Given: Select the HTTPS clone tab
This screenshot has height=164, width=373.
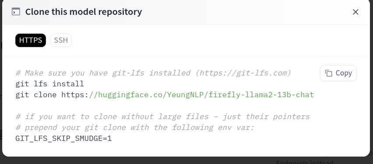Looking at the screenshot, I should (x=31, y=40).
